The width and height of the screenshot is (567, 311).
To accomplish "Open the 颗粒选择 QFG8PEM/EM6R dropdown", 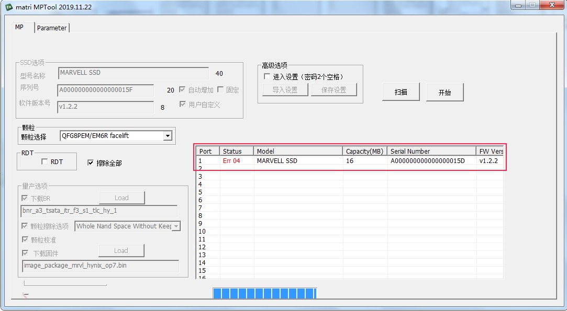I will pyautogui.click(x=167, y=136).
